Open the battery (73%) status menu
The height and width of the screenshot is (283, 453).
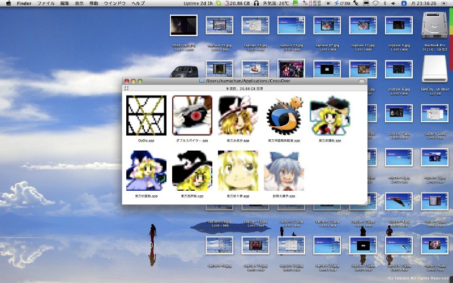(x=343, y=3)
